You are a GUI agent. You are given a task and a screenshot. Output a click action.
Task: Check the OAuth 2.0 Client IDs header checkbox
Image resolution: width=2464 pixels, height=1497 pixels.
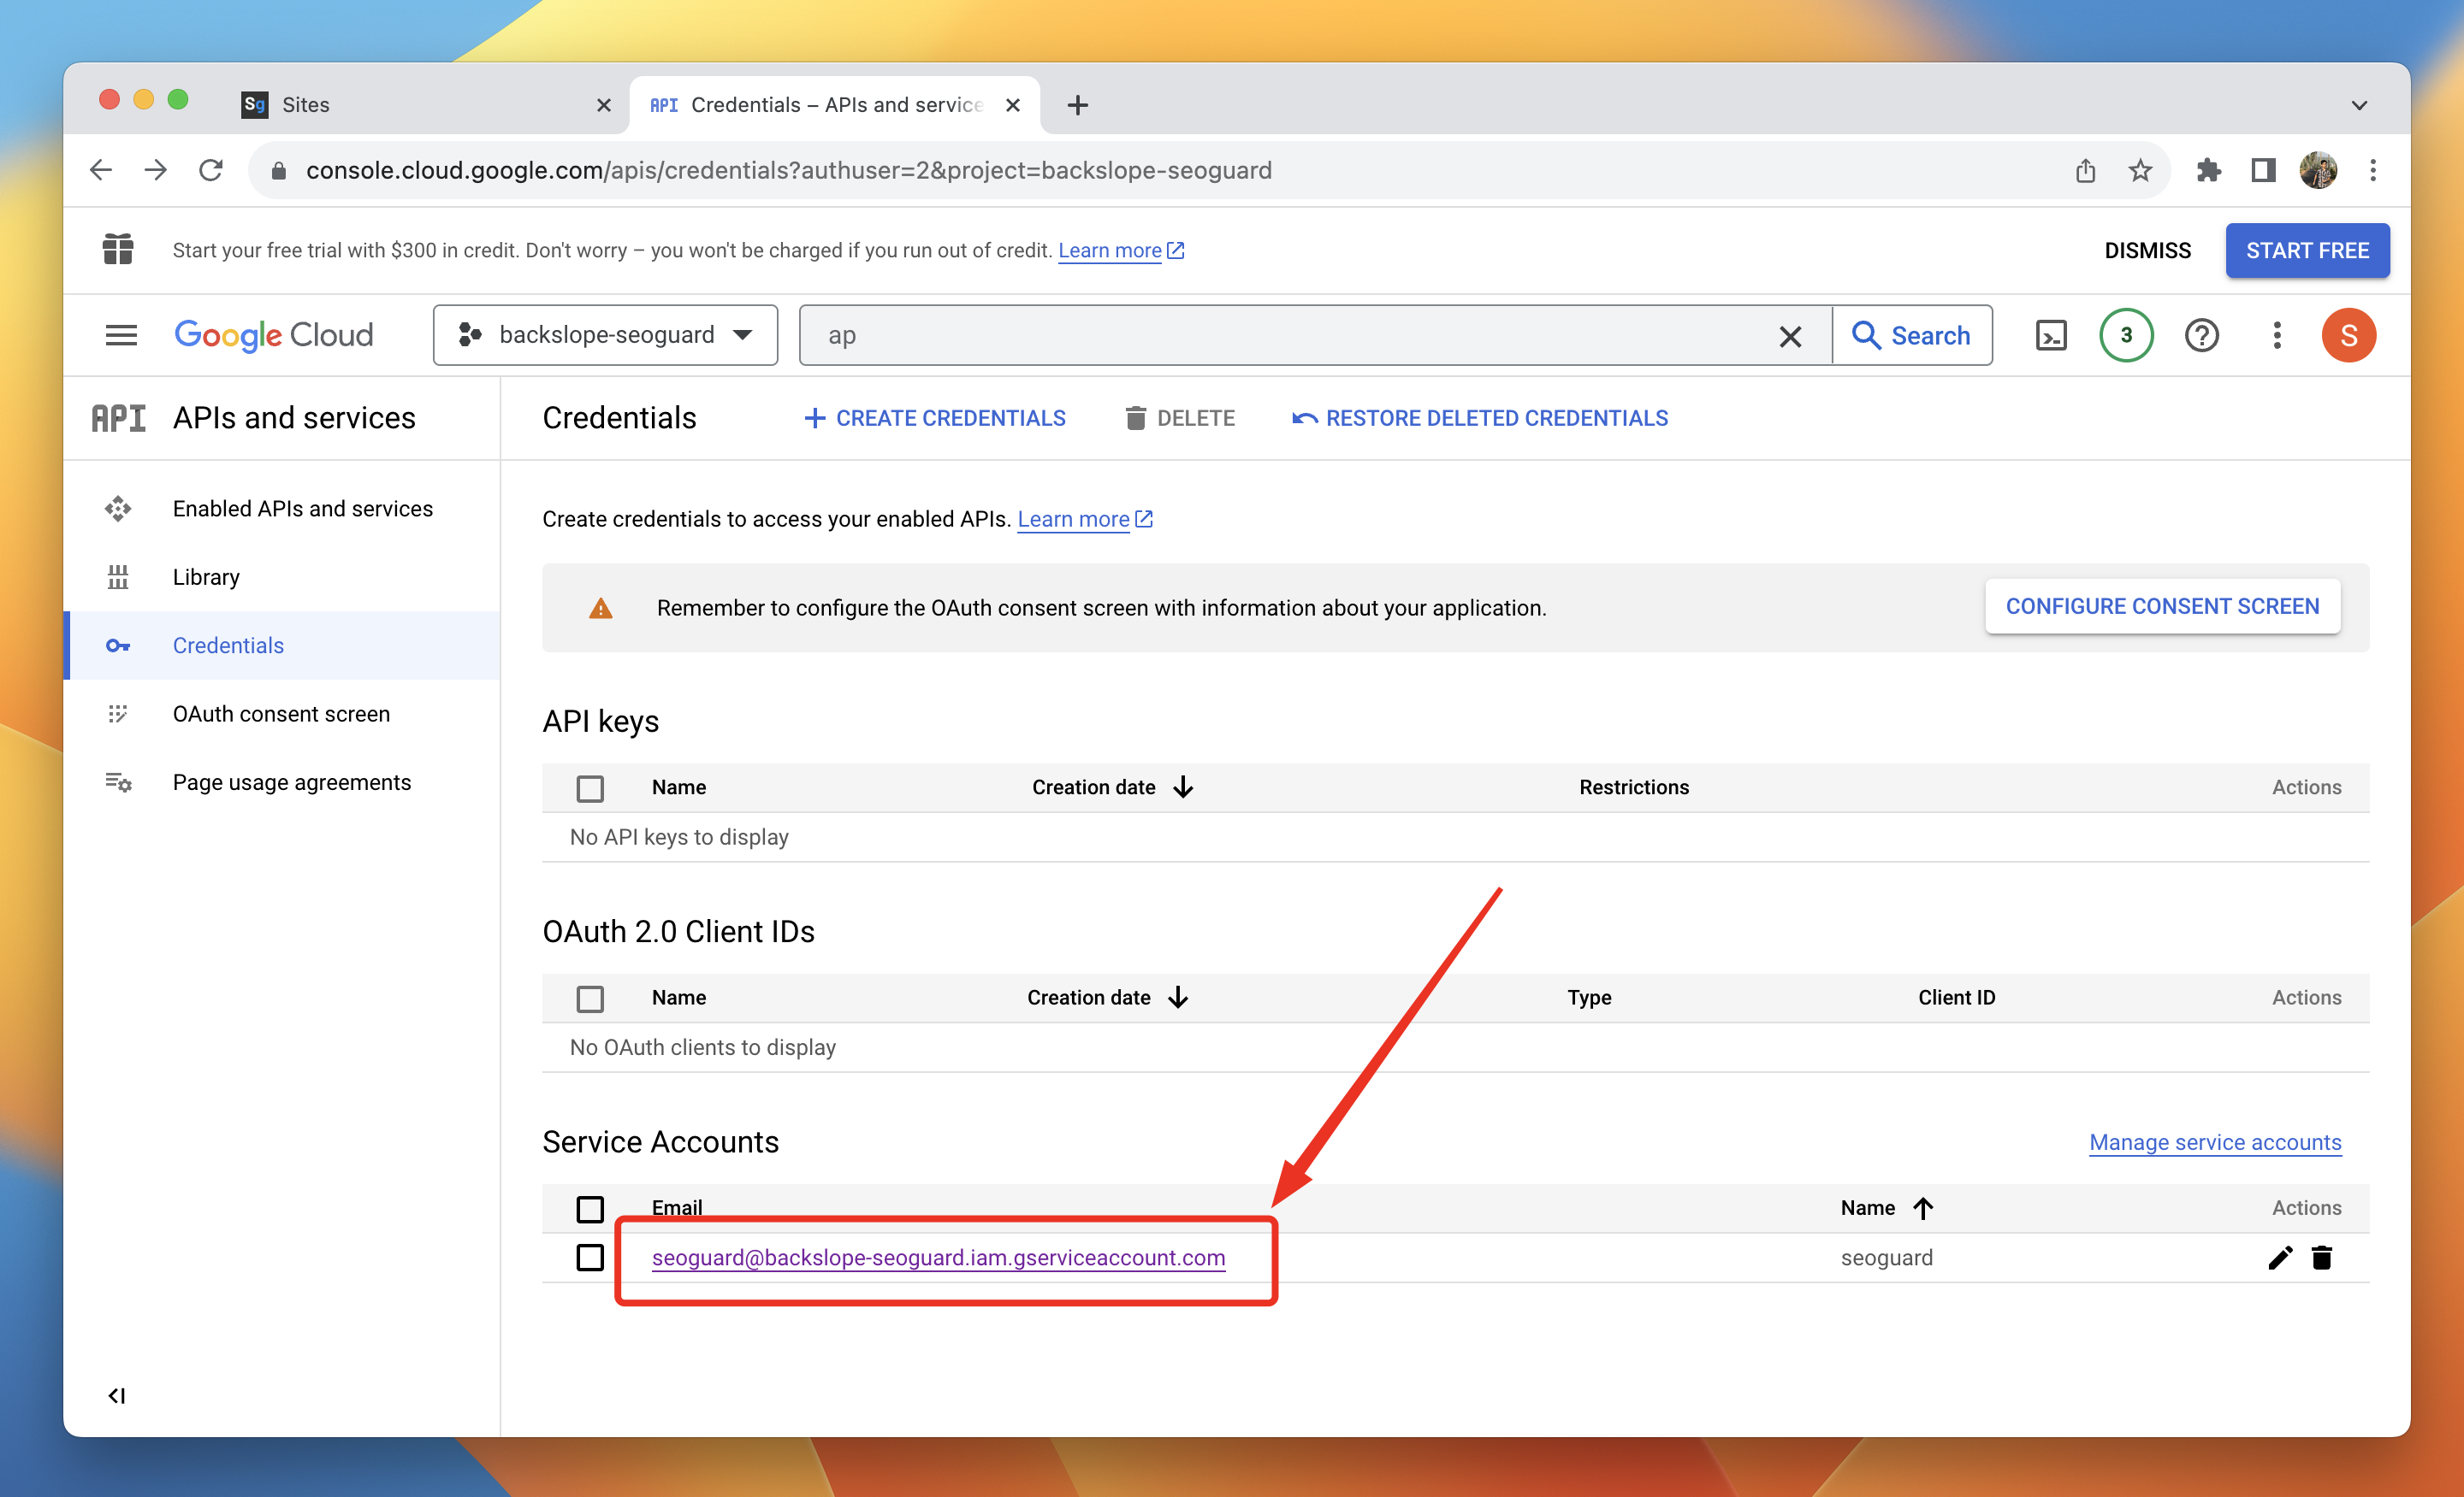pyautogui.click(x=590, y=999)
